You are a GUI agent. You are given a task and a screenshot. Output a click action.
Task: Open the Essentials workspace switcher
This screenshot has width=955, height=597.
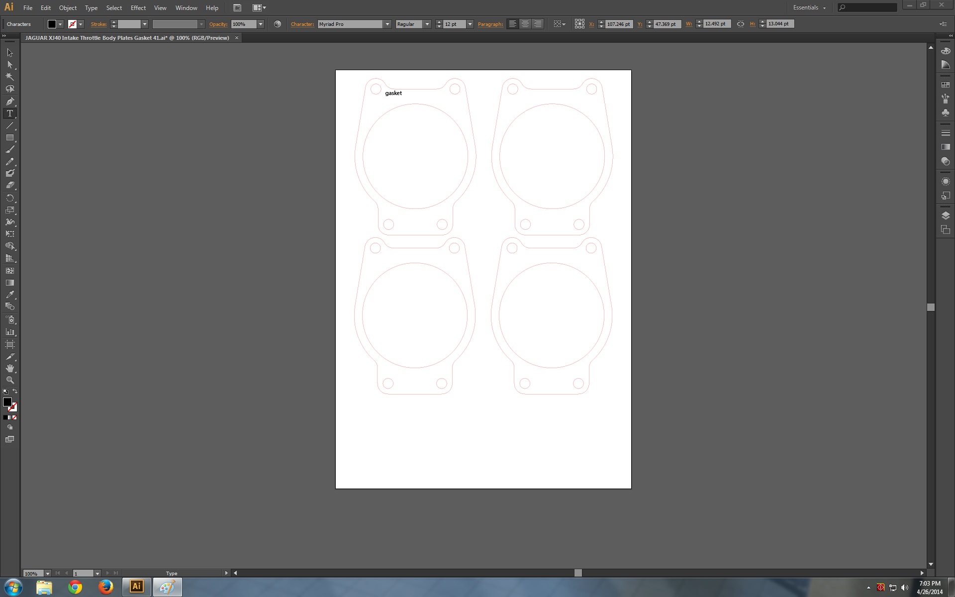pyautogui.click(x=809, y=7)
